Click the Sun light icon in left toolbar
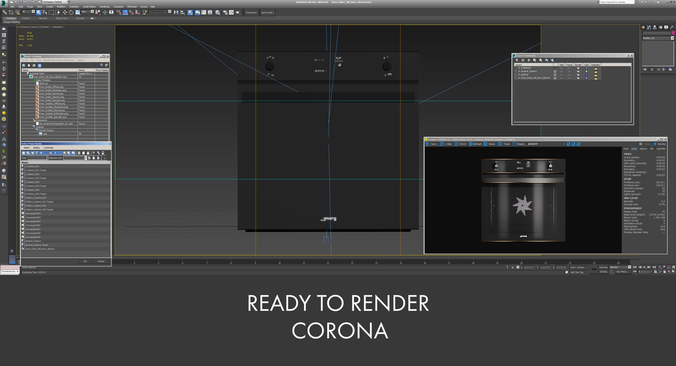Screen dimensions: 676x366 pyautogui.click(x=4, y=113)
